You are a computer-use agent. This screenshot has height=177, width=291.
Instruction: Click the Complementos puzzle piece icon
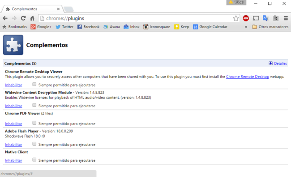click(x=13, y=45)
